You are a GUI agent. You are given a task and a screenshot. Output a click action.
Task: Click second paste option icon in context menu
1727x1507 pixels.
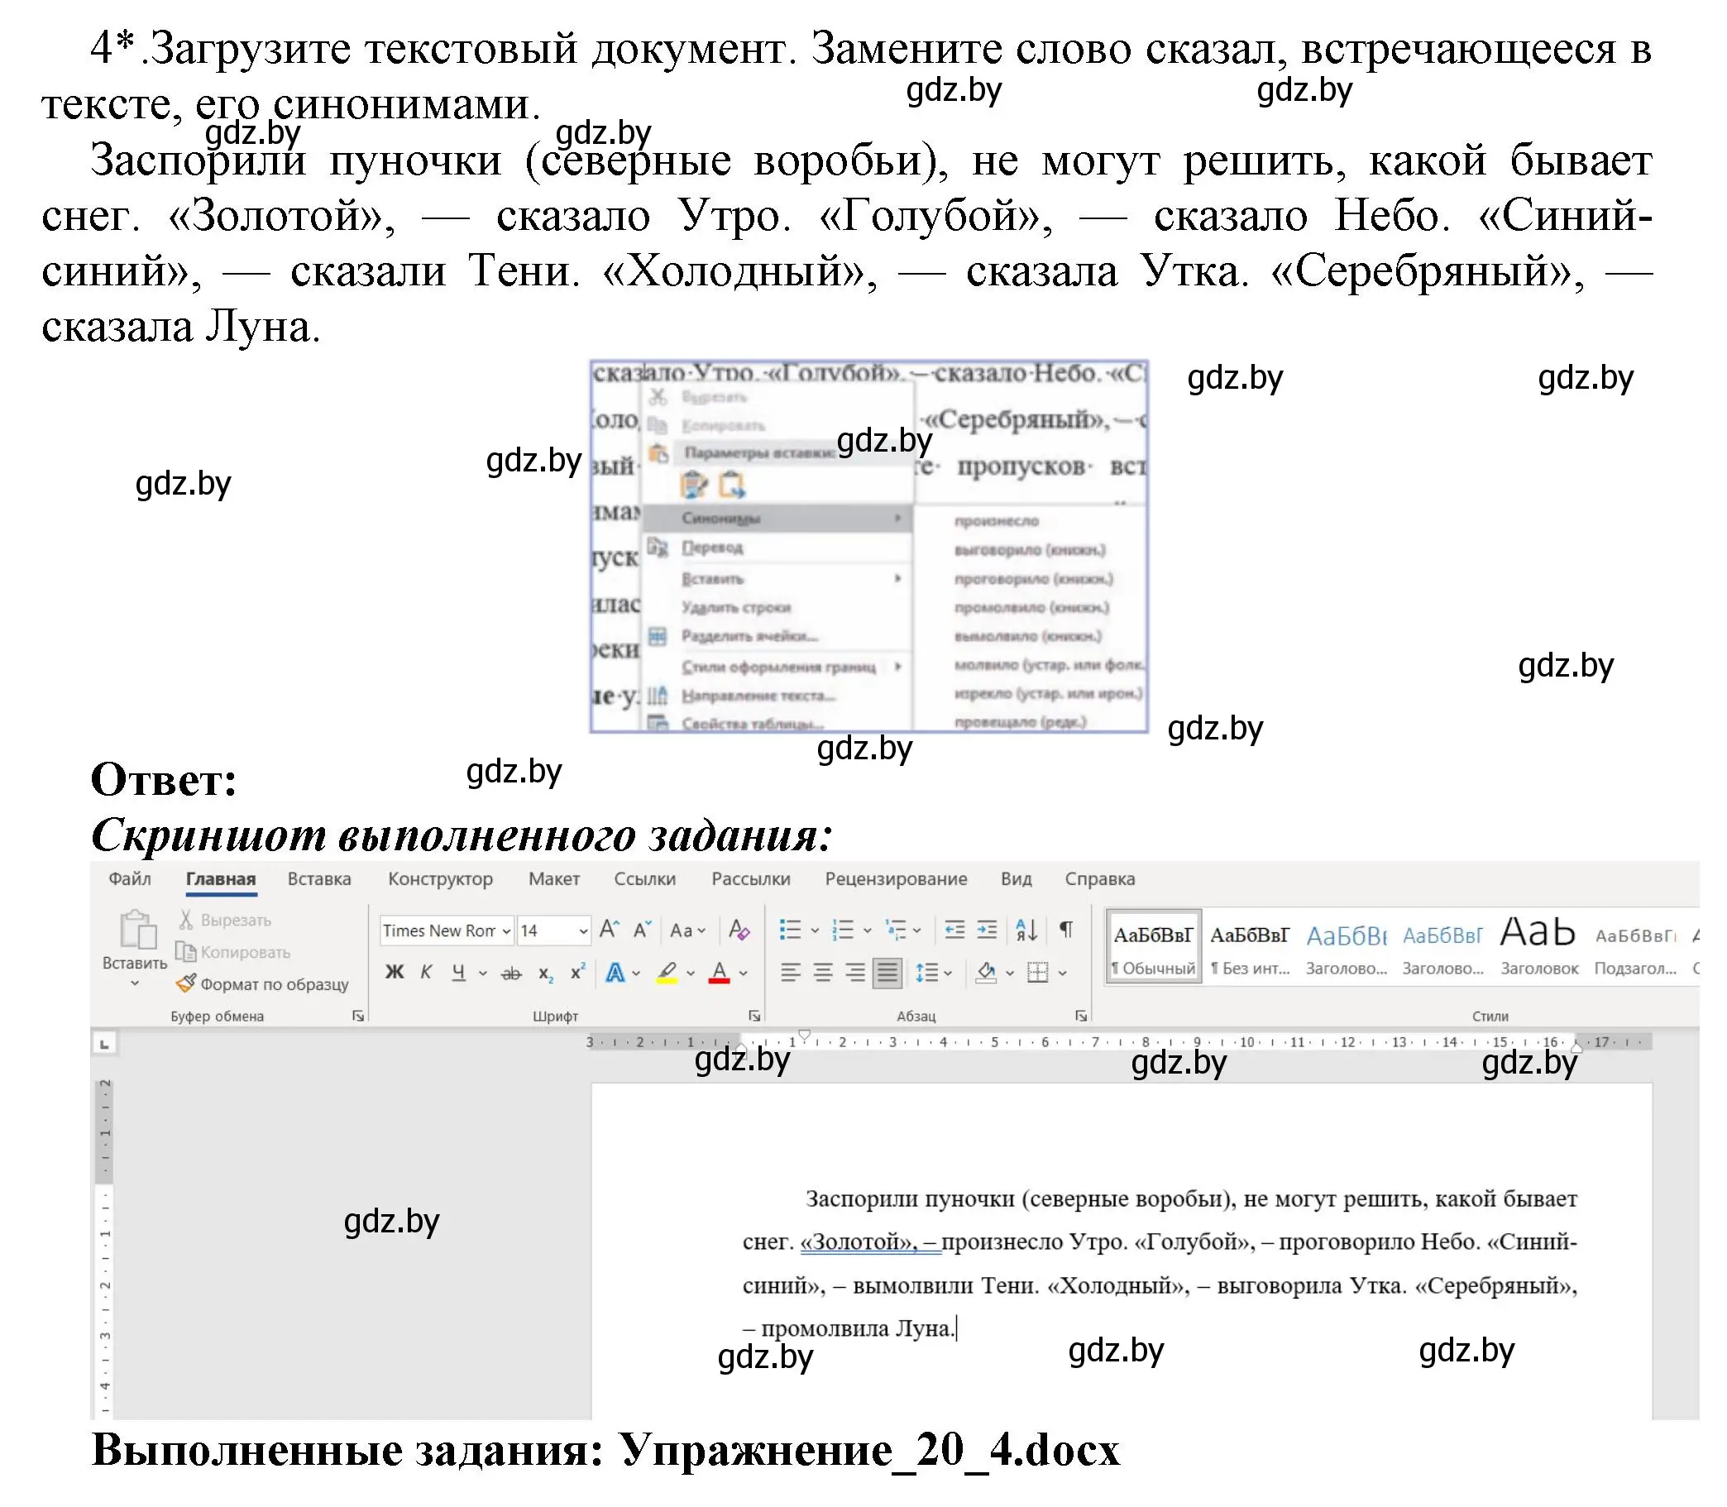point(731,485)
